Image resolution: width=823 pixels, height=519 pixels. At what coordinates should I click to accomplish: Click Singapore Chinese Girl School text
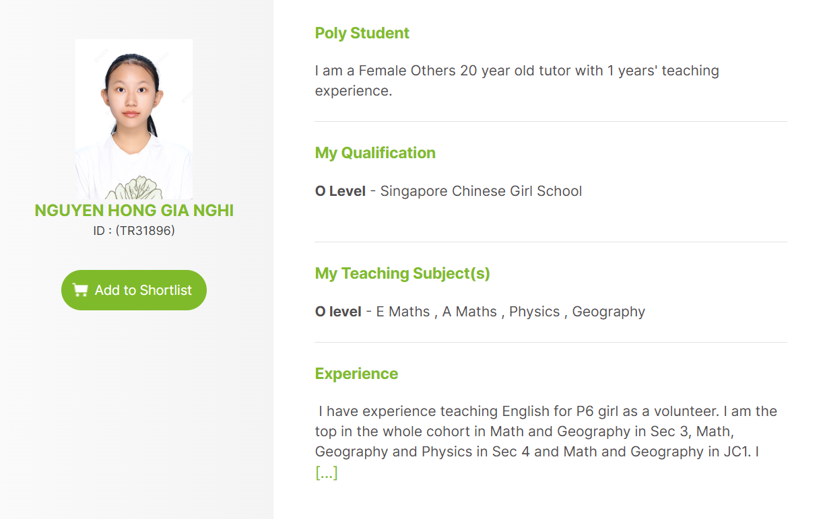(x=481, y=191)
